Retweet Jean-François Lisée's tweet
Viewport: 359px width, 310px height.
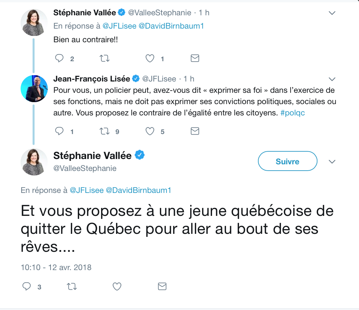pos(105,131)
